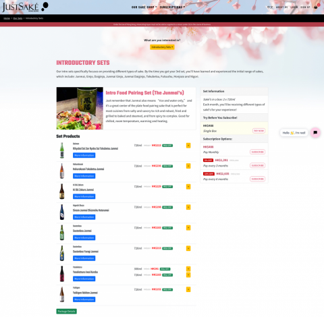
Task: Click the blue Shizenshu Hotarumai bottle image
Action: pos(62,212)
